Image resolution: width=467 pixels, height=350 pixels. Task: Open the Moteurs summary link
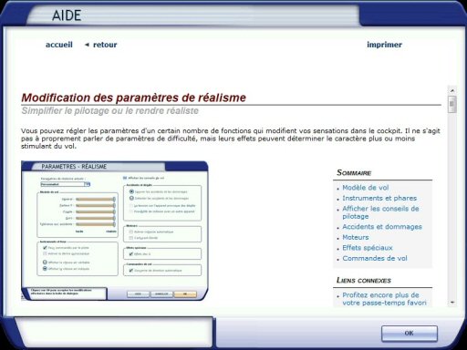point(356,237)
